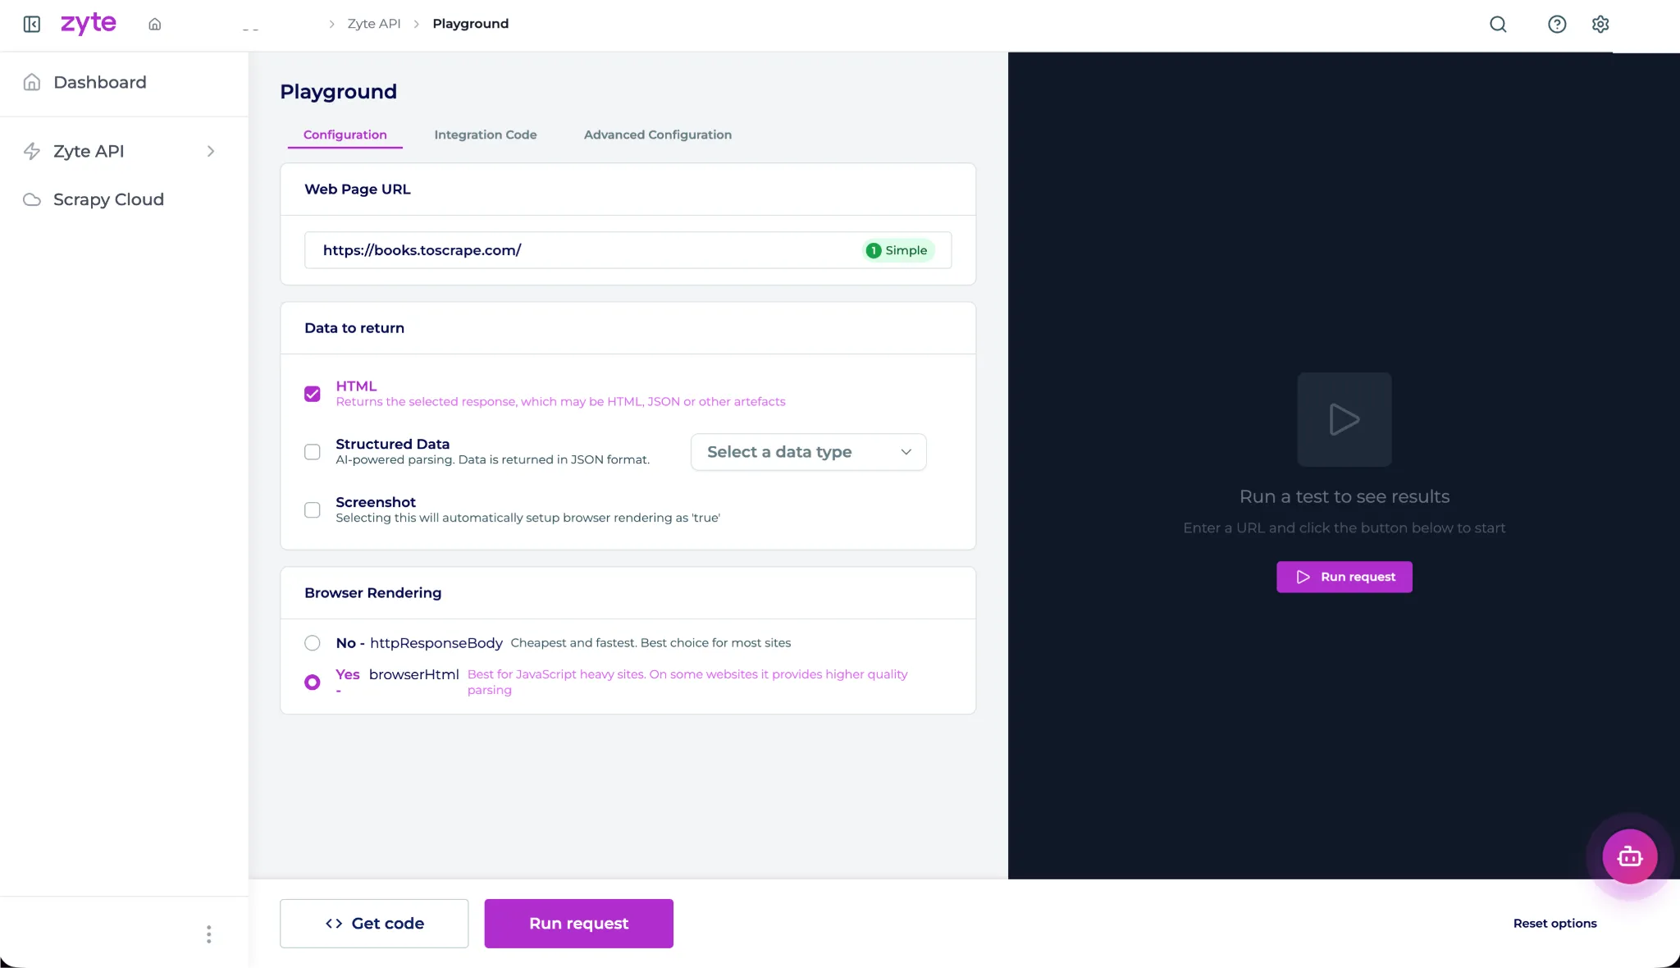Click Run request in results panel
Image resolution: width=1680 pixels, height=968 pixels.
[1344, 577]
